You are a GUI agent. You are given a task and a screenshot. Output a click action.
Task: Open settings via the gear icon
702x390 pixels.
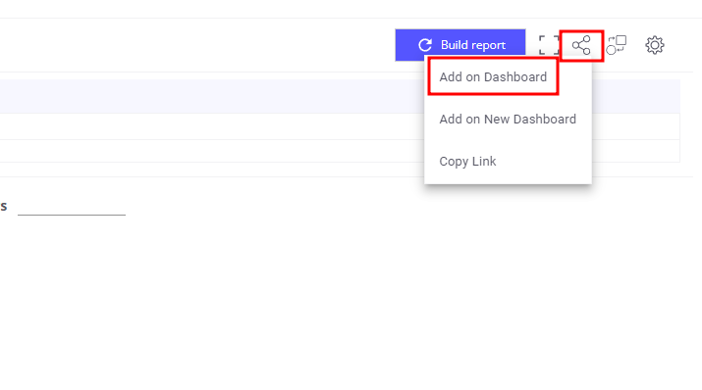tap(655, 45)
